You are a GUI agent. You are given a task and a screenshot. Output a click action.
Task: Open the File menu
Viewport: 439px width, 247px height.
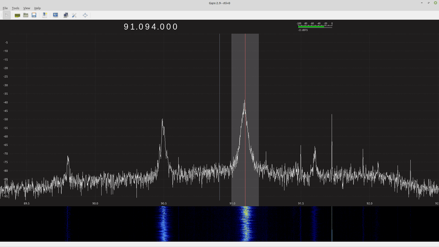tap(5, 8)
